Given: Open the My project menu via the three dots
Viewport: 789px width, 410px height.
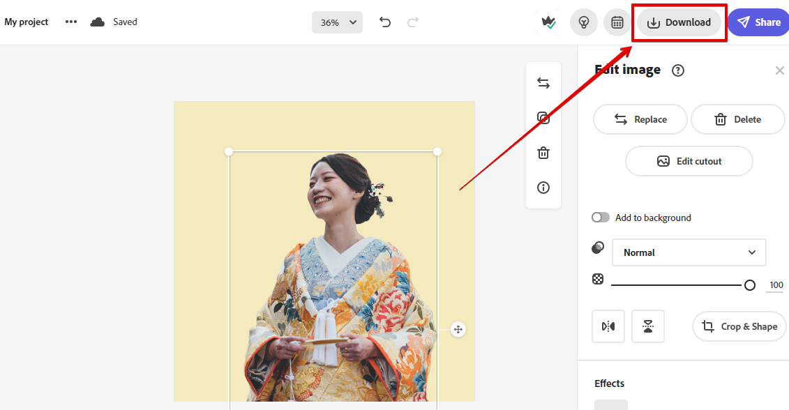Looking at the screenshot, I should coord(70,22).
